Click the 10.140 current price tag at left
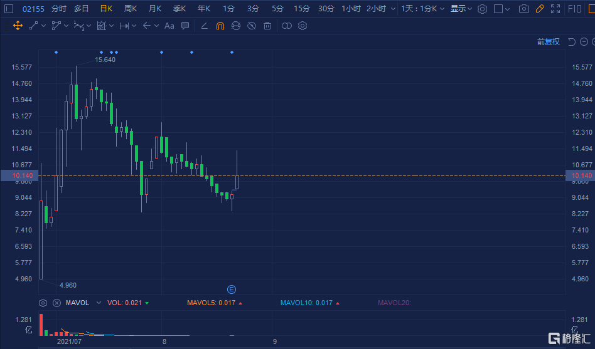This screenshot has height=349, width=595. [19, 175]
